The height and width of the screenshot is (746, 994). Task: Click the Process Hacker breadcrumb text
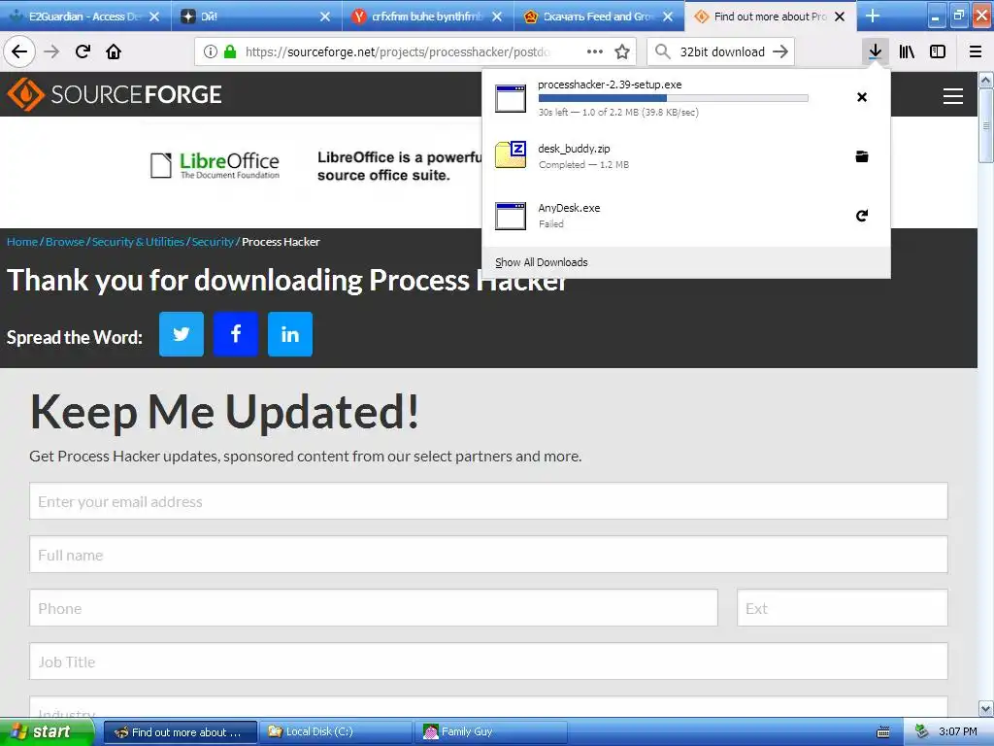click(x=281, y=242)
